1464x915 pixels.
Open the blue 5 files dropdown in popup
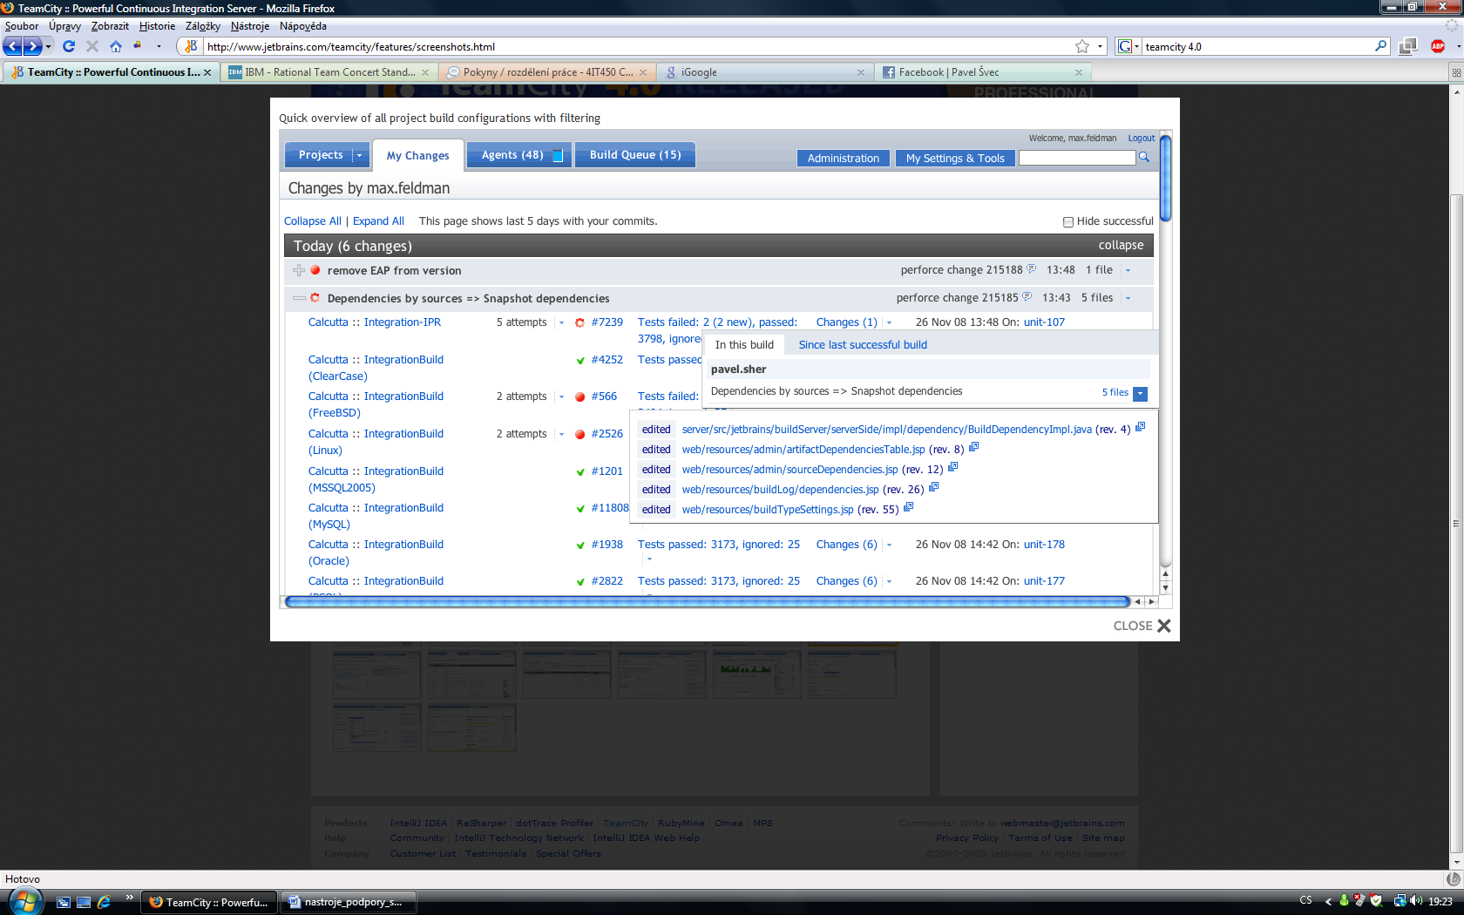(1140, 394)
